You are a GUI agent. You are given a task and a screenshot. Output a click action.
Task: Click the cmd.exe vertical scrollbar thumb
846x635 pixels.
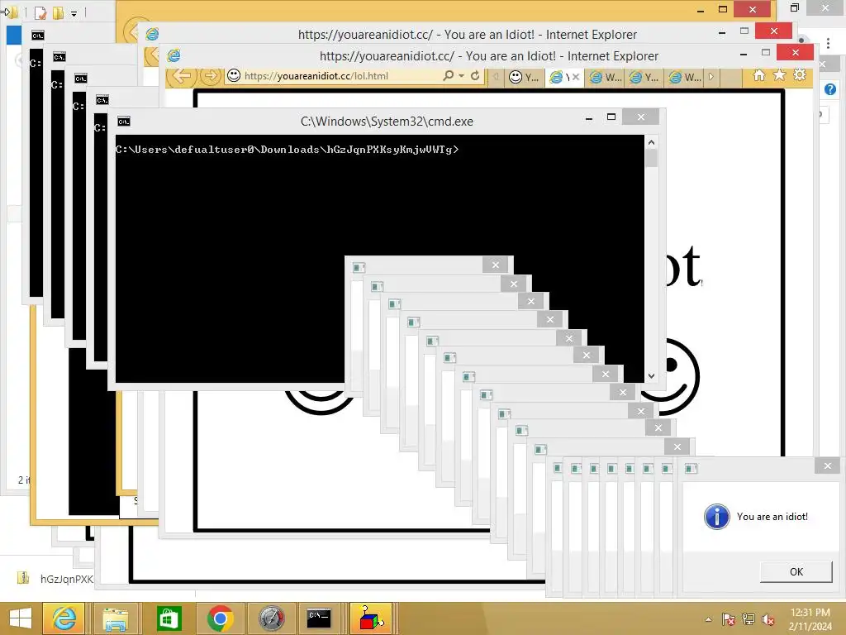[651, 158]
